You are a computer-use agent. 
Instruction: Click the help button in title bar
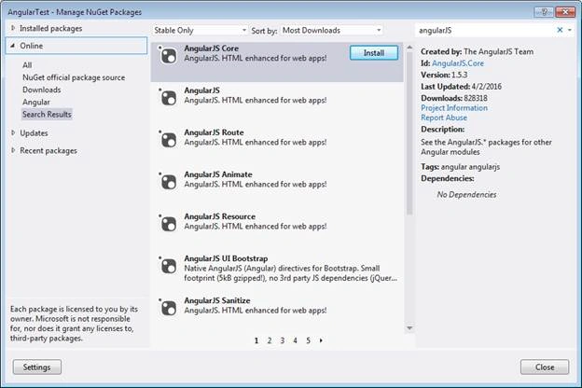coord(544,12)
